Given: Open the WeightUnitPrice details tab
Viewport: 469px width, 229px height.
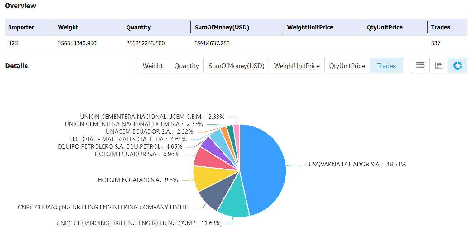Looking at the screenshot, I should (297, 66).
